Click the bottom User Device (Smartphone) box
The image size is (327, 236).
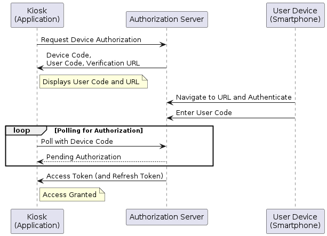296,221
